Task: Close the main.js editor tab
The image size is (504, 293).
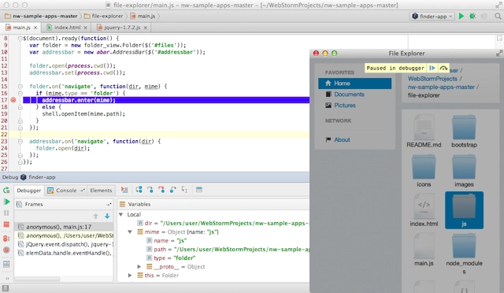Action: 35,28
